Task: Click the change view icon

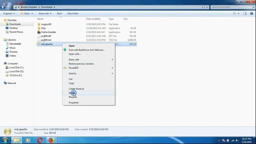Action: coord(235,14)
